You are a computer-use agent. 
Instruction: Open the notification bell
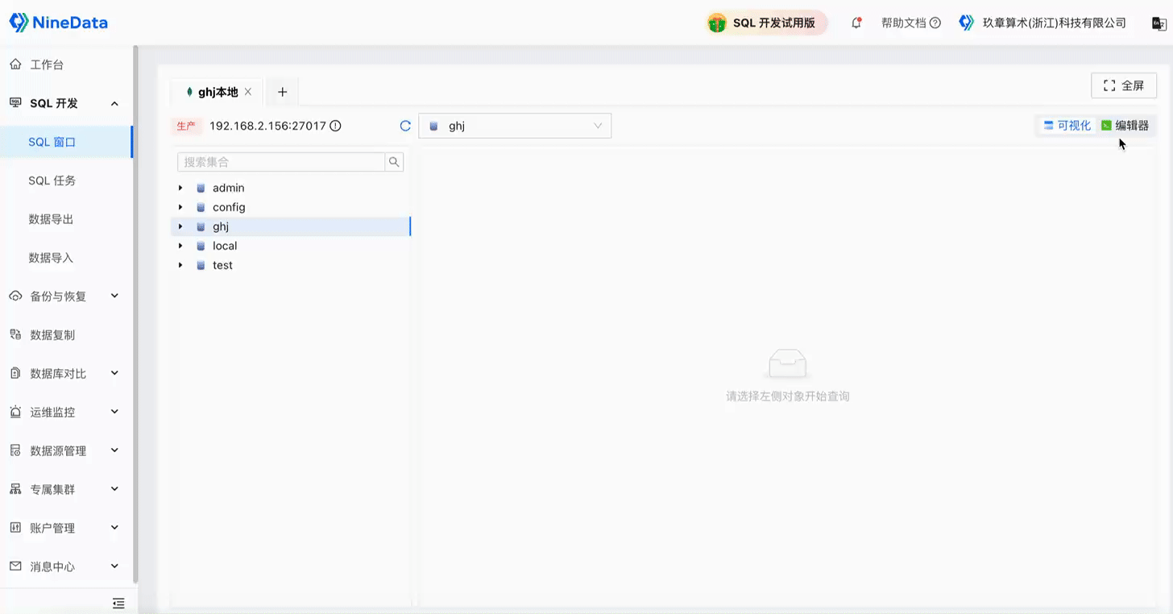[x=856, y=23]
